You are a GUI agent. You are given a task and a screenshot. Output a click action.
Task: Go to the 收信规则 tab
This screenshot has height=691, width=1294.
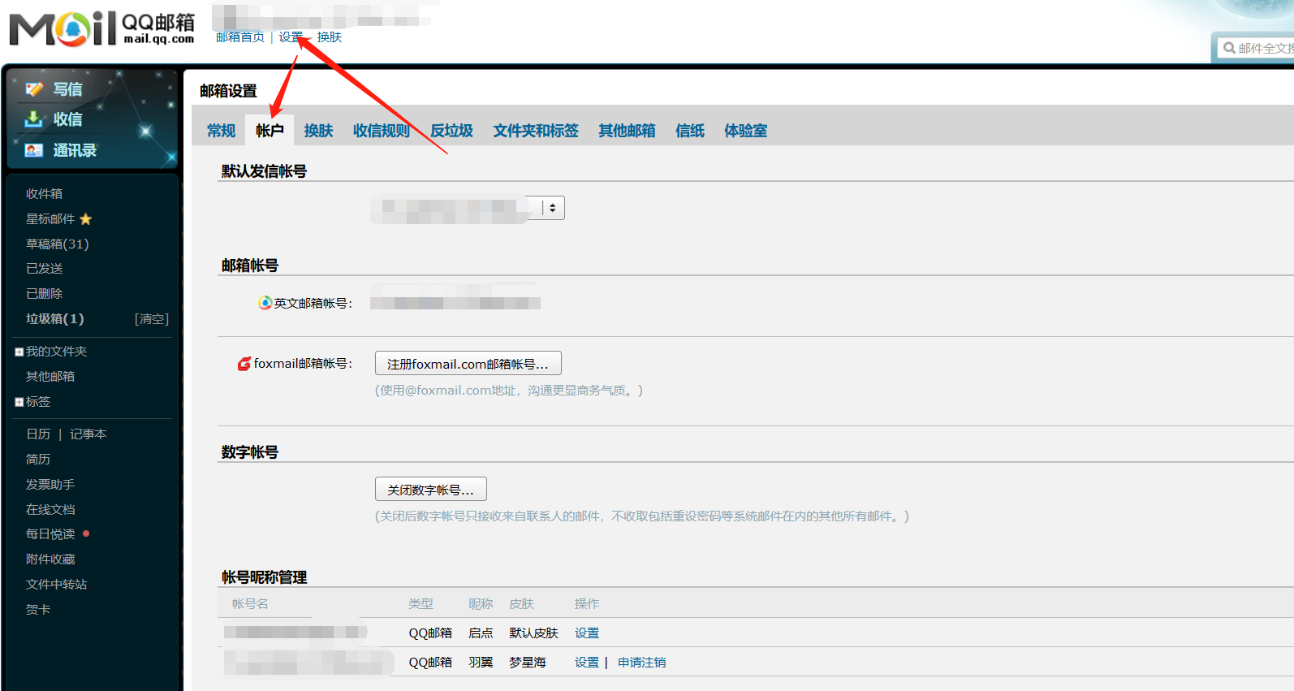(381, 131)
